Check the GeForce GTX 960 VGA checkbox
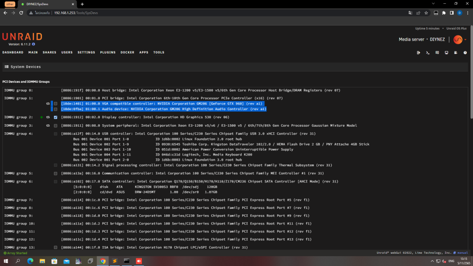This screenshot has width=473, height=266. pyautogui.click(x=55, y=103)
